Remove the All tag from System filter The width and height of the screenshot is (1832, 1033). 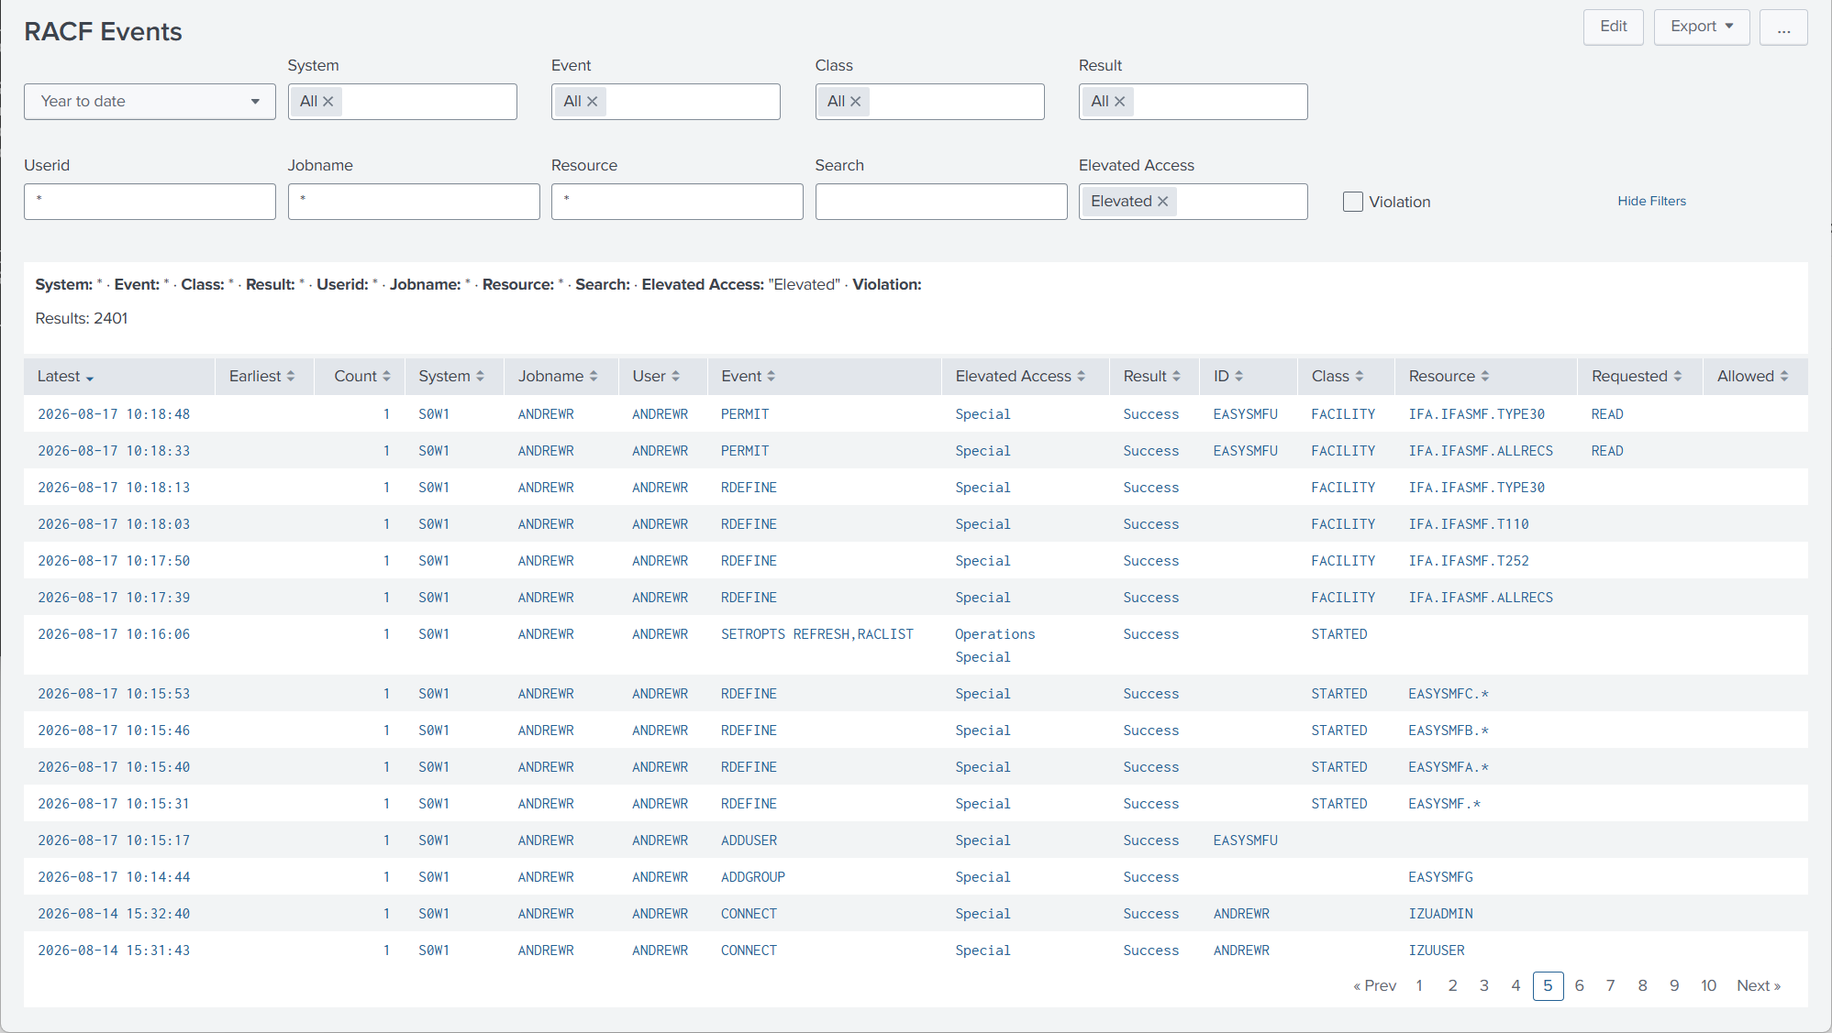(x=328, y=102)
